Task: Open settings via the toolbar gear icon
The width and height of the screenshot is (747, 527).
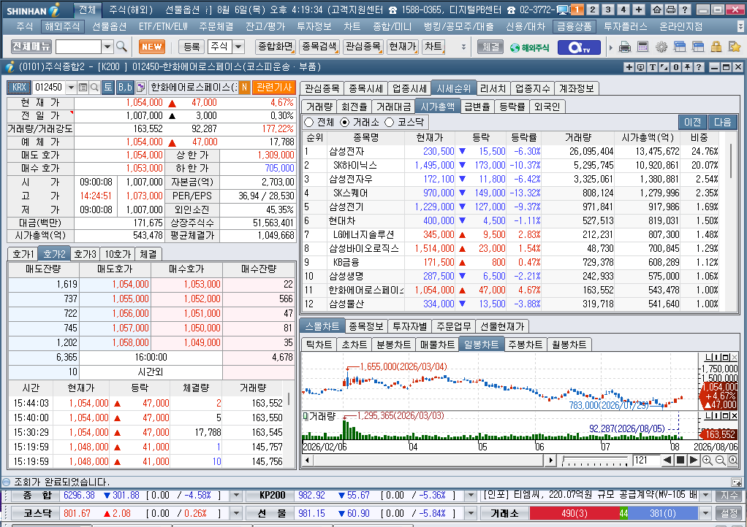Action: (661, 47)
